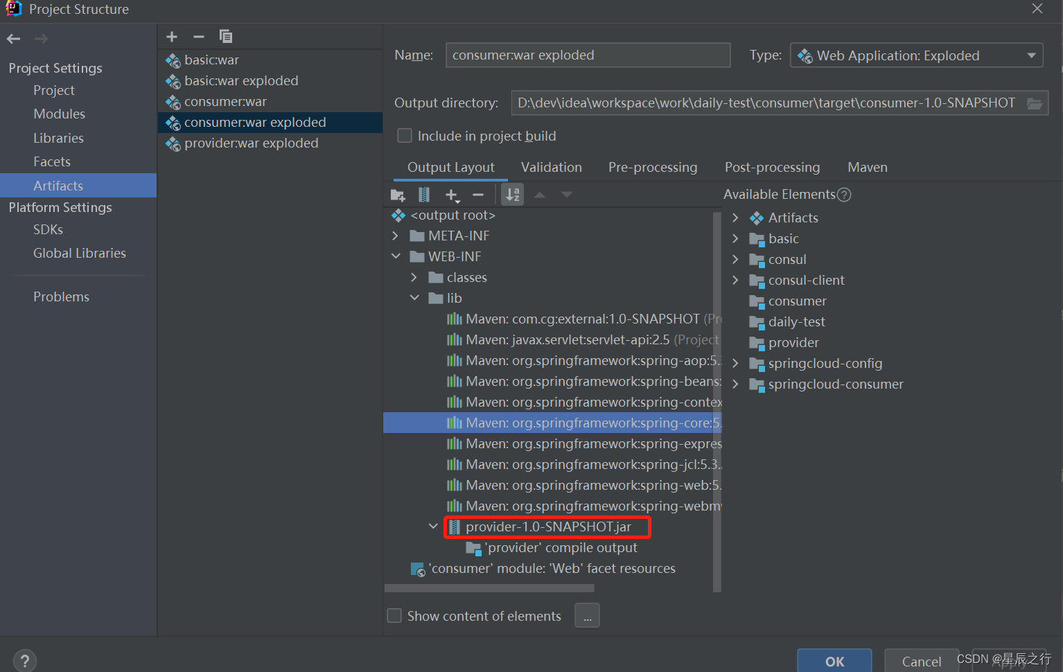
Task: Select Maven spring-core library entry
Action: coord(552,423)
